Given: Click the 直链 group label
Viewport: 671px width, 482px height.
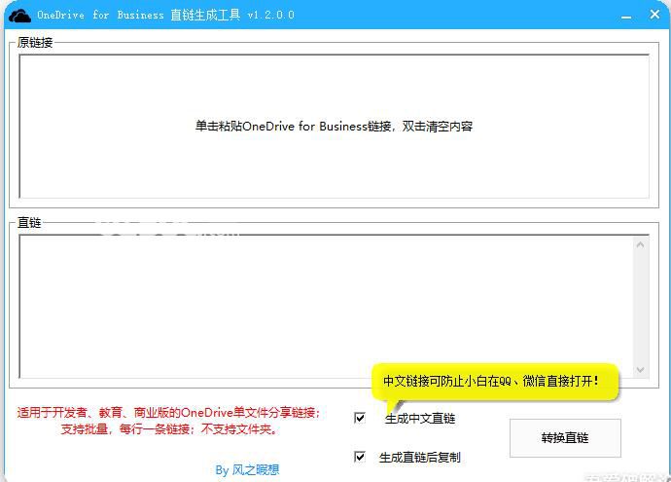Looking at the screenshot, I should coord(29,222).
